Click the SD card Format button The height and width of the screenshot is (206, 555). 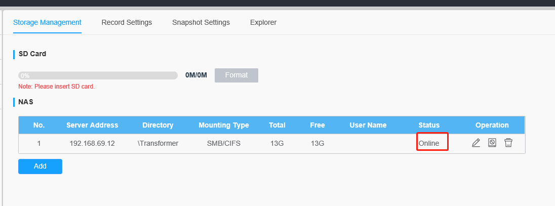coord(236,75)
